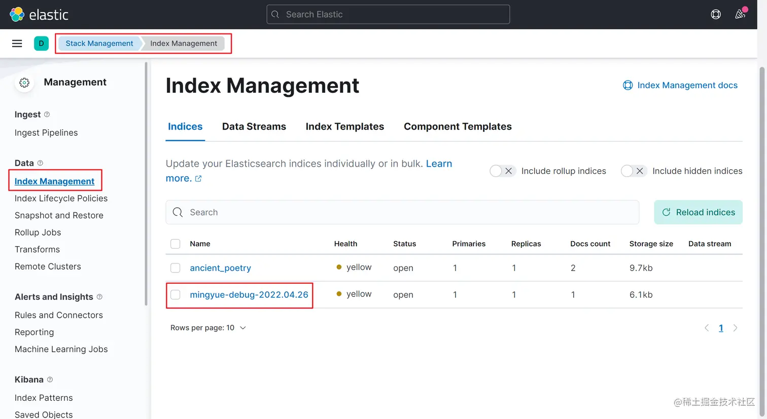The height and width of the screenshot is (419, 767).
Task: Click Reload indices button
Action: (x=698, y=212)
